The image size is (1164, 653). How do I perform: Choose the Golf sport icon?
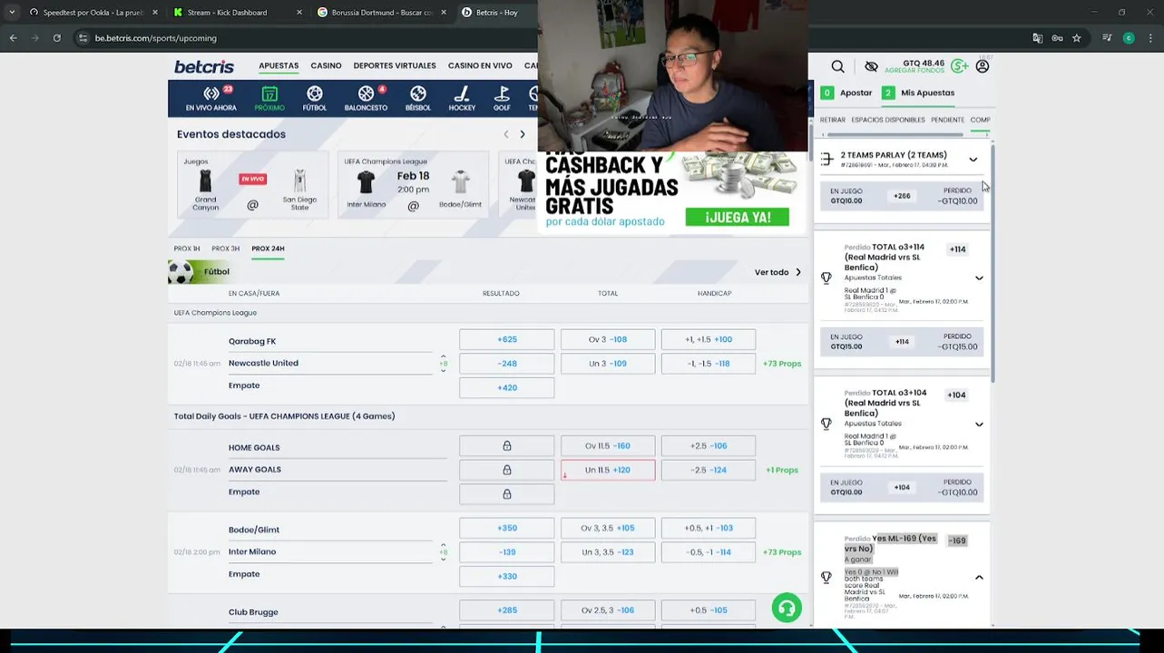pos(502,99)
